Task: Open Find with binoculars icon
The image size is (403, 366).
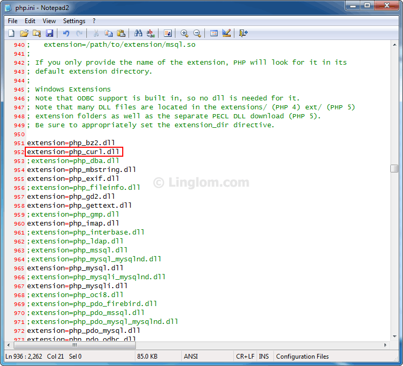Action: 138,33
